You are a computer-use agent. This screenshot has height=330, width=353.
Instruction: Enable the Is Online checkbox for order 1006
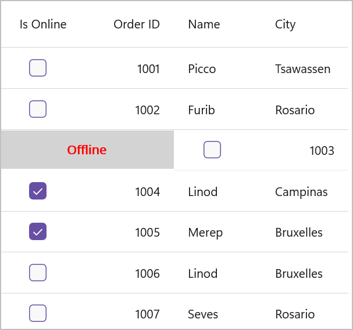click(38, 273)
